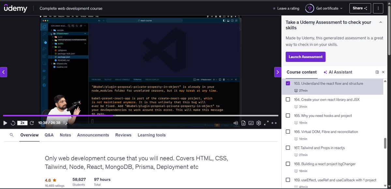Click the trophy progress icon
The height and width of the screenshot is (189, 391).
point(310,8)
